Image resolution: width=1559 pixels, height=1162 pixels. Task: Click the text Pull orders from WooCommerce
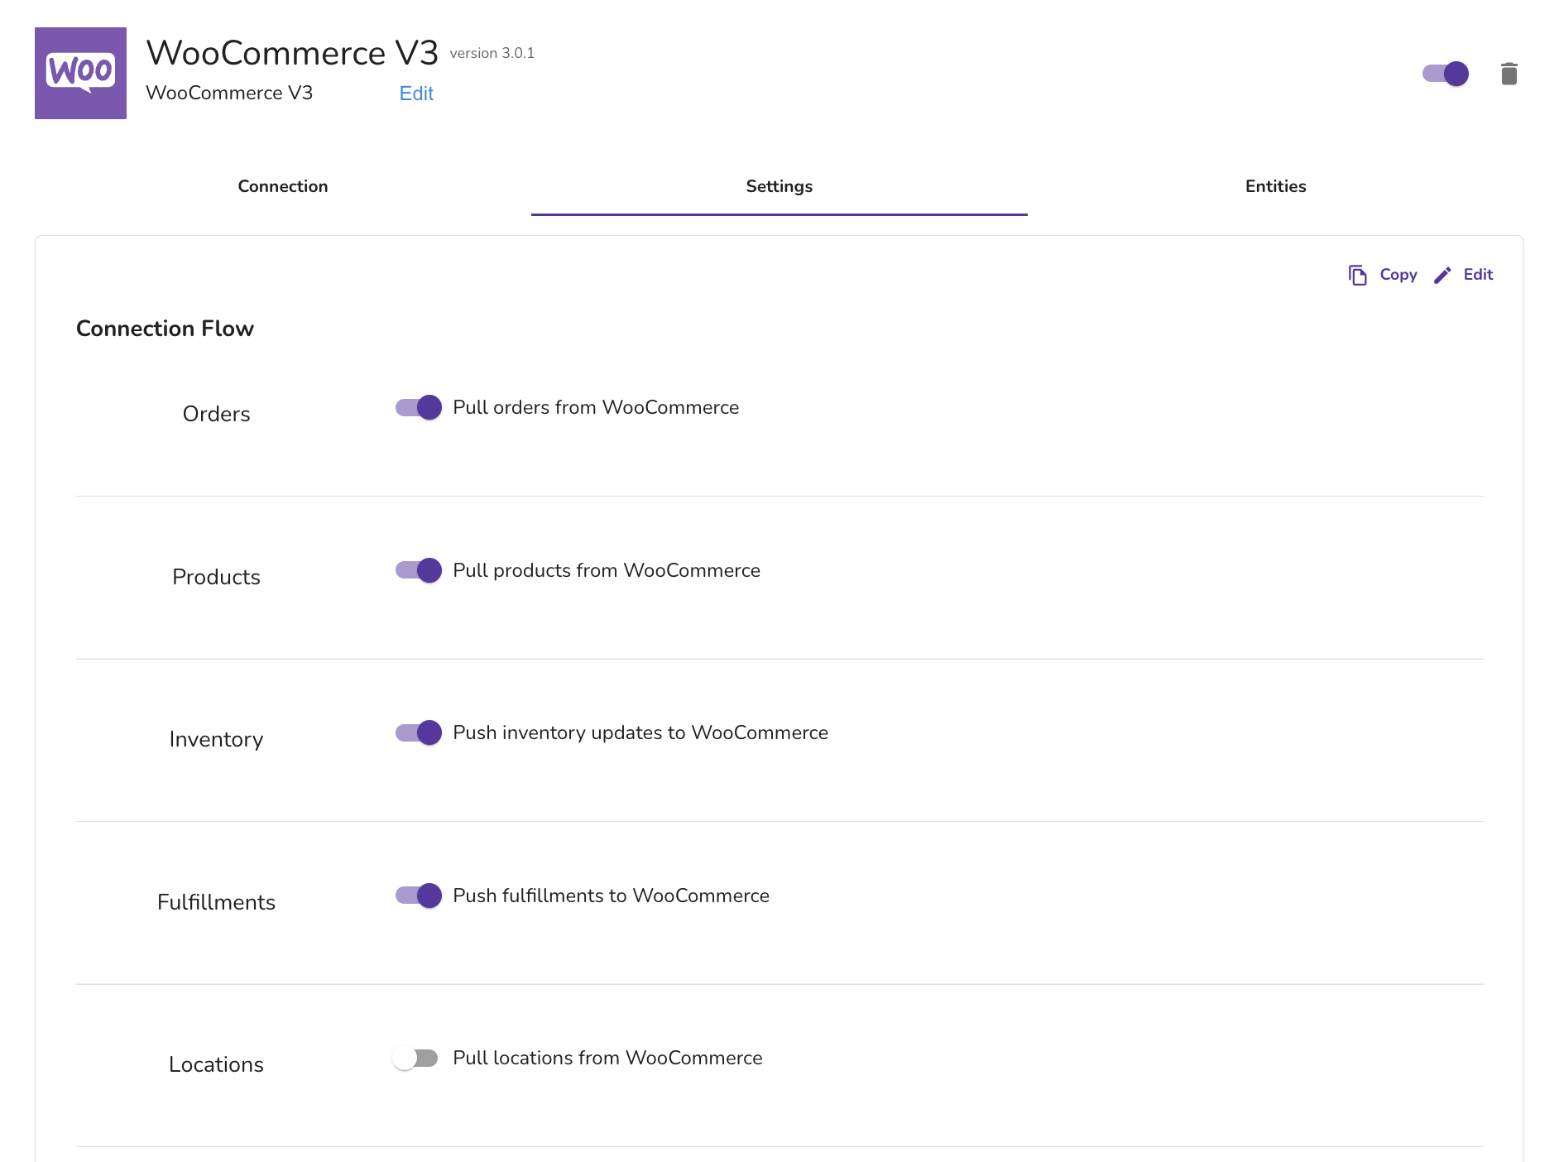pyautogui.click(x=596, y=407)
